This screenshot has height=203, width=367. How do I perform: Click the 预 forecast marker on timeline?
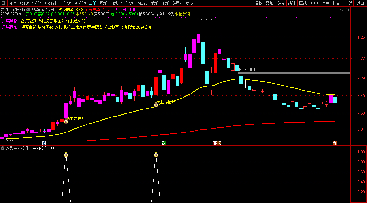click(335, 143)
